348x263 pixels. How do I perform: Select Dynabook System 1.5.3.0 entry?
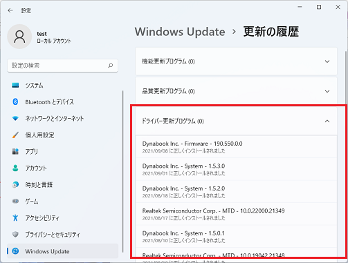coord(236,169)
